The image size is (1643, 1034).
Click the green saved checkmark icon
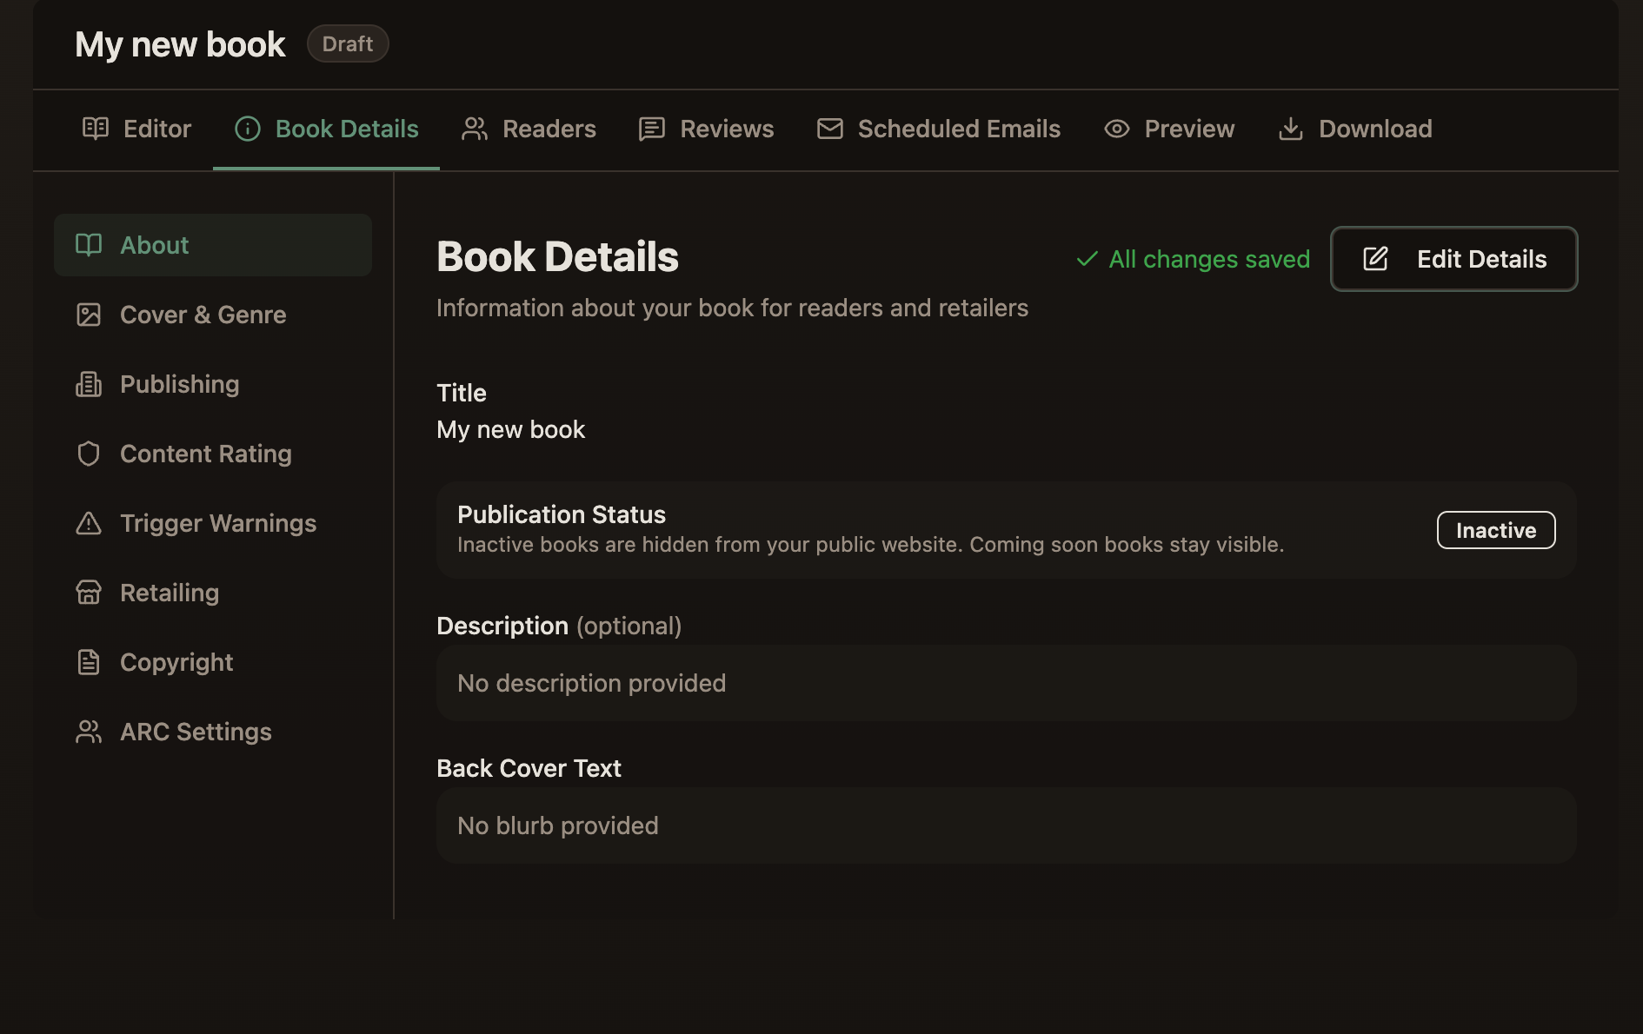[x=1087, y=259]
